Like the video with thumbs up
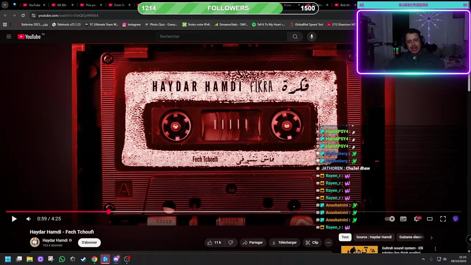The image size is (471, 265). pos(214,243)
